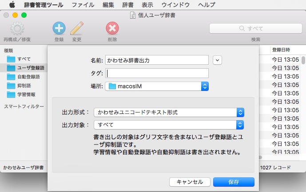Click the かわせみユーザ辞書 status bar text
This screenshot has height=192, width=306.
coord(24,168)
